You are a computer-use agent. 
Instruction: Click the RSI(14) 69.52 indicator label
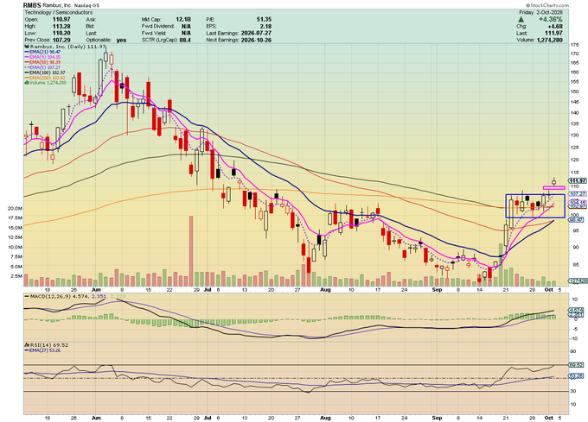click(x=48, y=345)
